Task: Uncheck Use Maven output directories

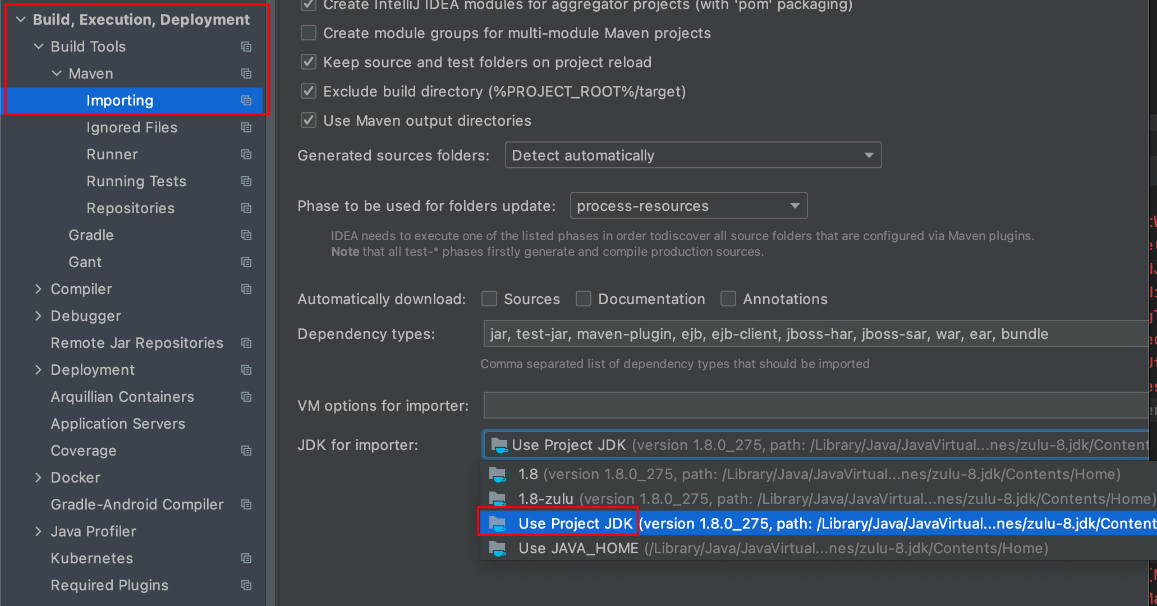Action: [x=309, y=121]
